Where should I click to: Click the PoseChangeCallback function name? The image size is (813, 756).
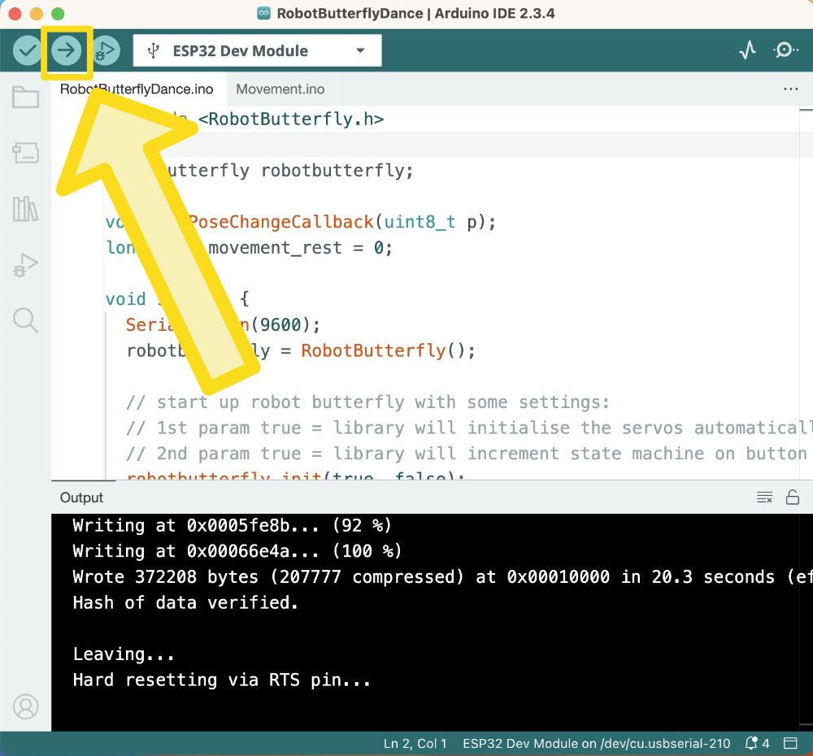280,222
